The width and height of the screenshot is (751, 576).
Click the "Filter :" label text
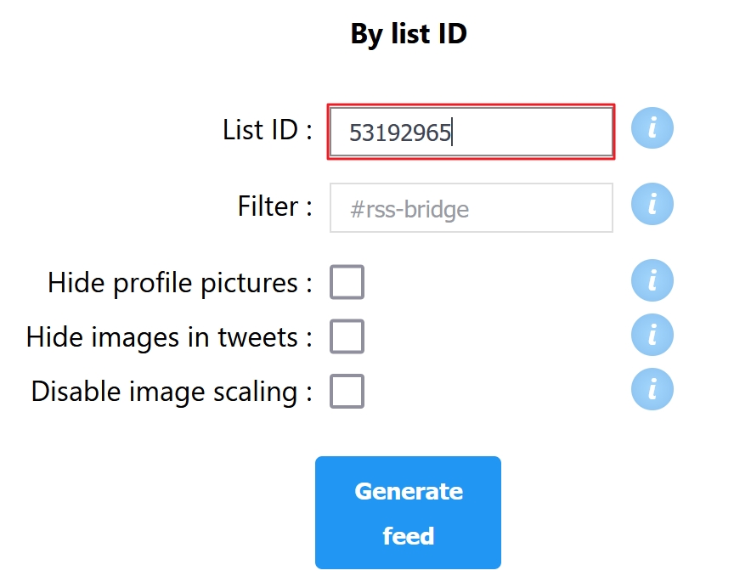pyautogui.click(x=275, y=206)
